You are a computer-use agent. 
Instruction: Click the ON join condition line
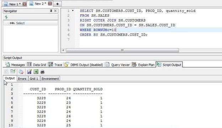click(127, 25)
